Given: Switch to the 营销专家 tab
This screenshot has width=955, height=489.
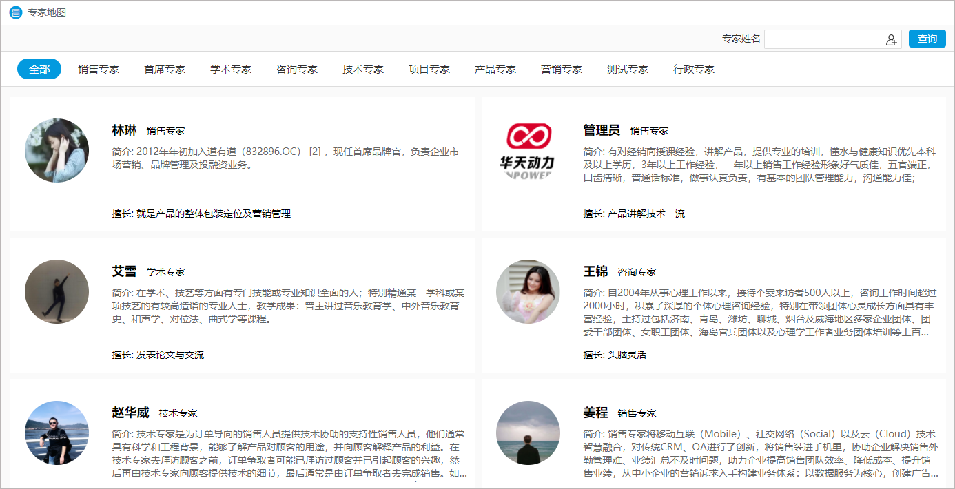Looking at the screenshot, I should [x=562, y=69].
